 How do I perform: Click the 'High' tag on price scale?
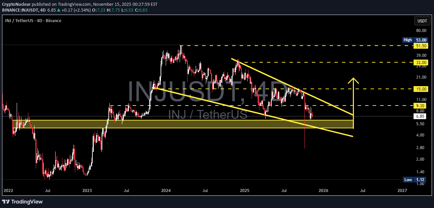(407, 40)
